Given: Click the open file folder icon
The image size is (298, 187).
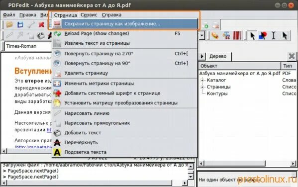Looking at the screenshot, I should point(9,24).
